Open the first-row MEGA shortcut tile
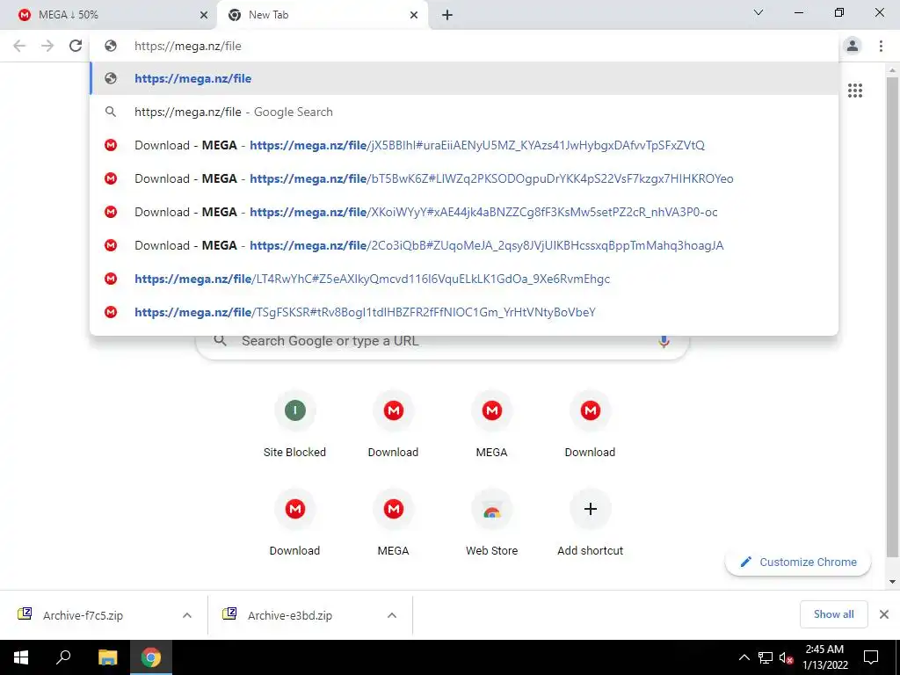 pyautogui.click(x=492, y=425)
